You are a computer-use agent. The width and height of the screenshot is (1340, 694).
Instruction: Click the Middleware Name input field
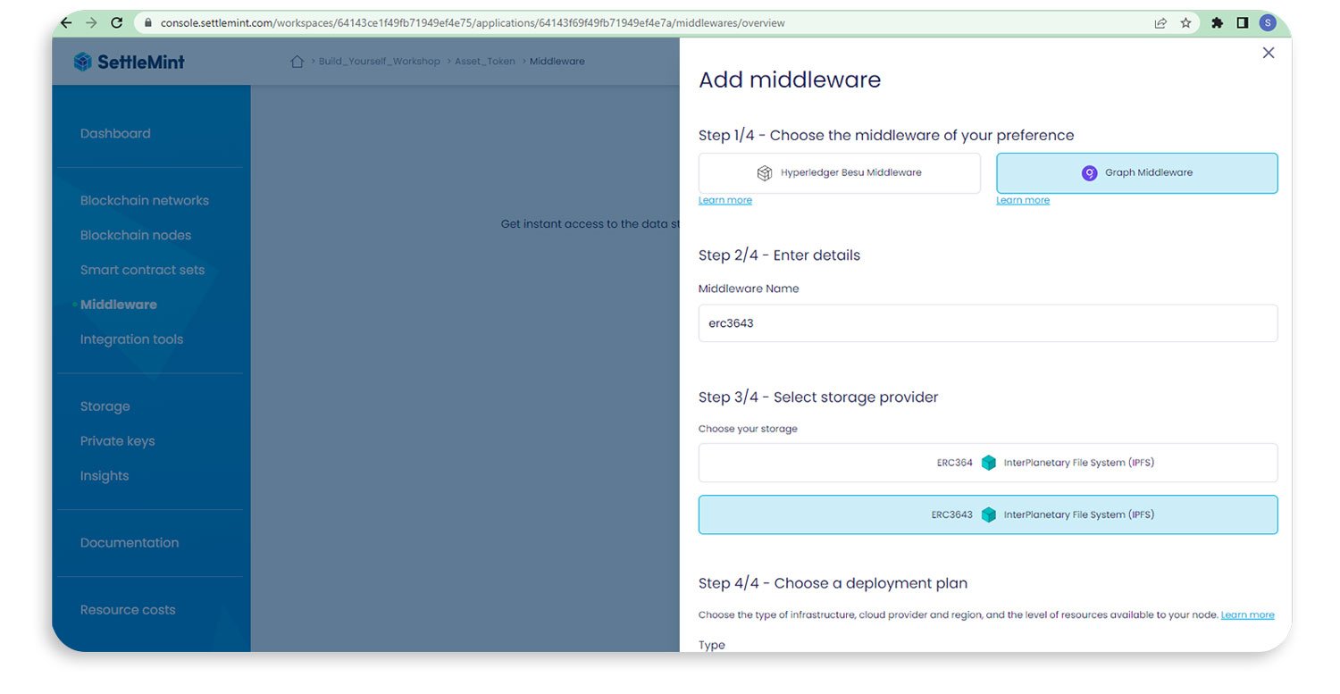tap(988, 323)
